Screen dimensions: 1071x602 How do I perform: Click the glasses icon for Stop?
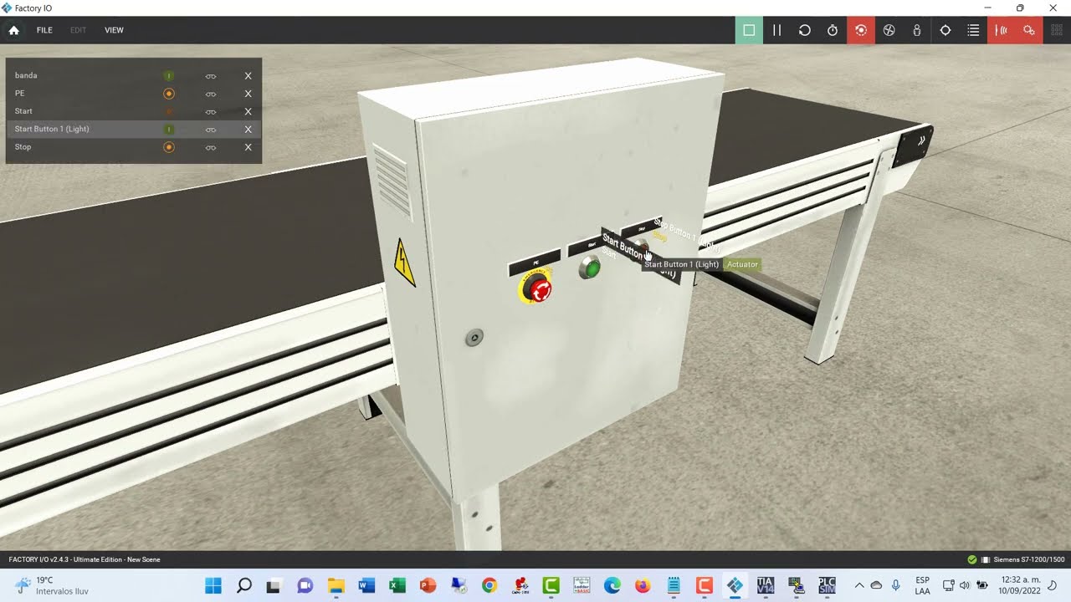[211, 147]
